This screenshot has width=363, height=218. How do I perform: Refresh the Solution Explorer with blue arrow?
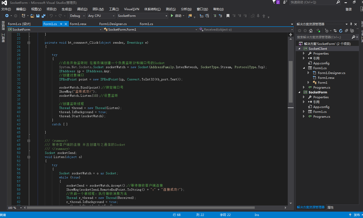341,31
